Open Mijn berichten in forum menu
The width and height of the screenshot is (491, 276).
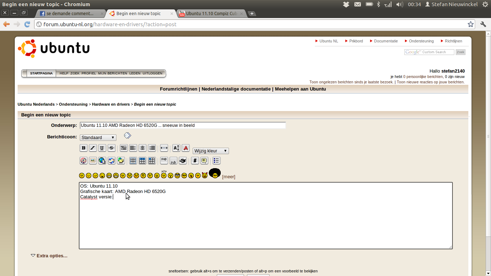coord(113,73)
